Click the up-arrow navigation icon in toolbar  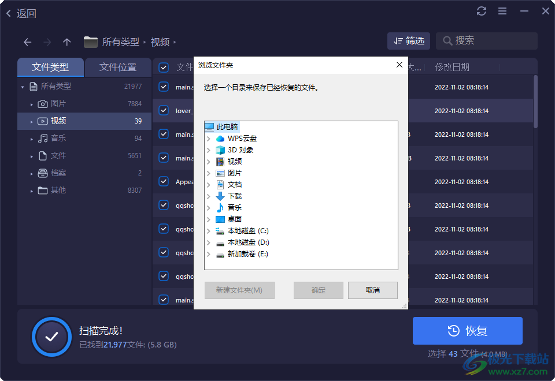coord(66,42)
